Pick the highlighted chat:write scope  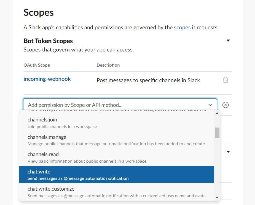[x=117, y=175]
